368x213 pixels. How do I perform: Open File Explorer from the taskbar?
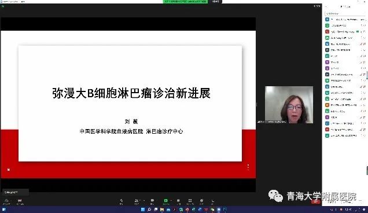point(162,210)
